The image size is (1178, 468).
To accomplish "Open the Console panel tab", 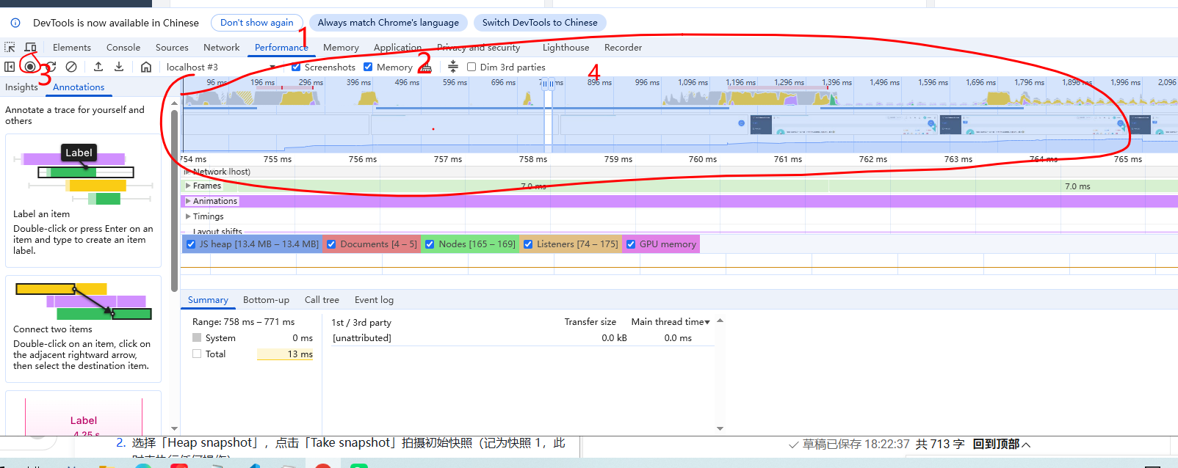I will tap(123, 47).
